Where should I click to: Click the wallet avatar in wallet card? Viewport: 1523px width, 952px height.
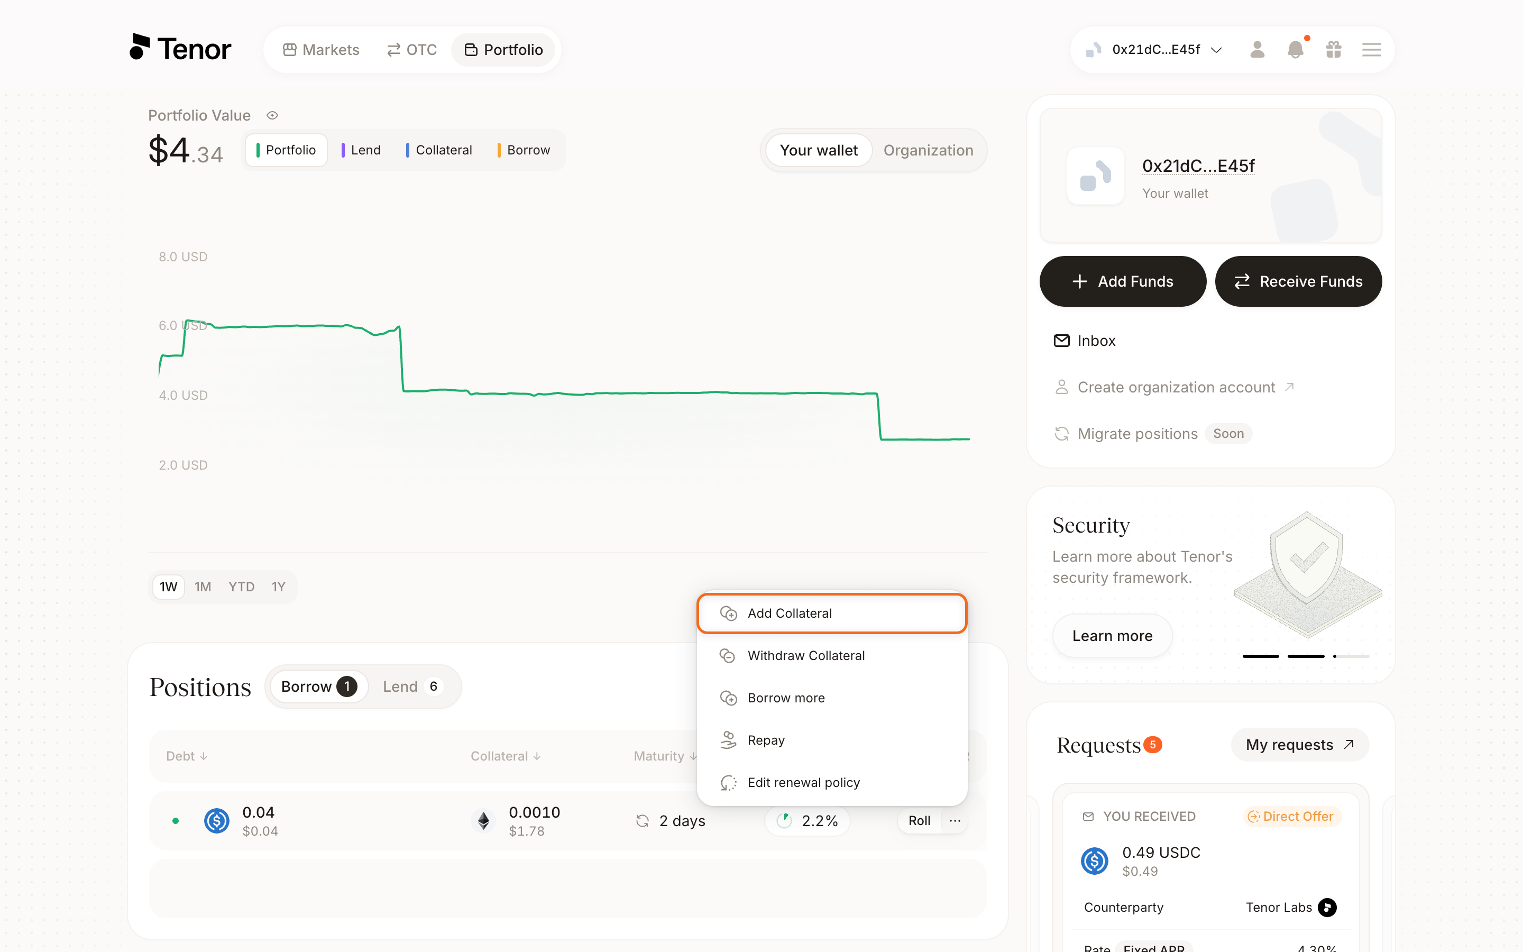pos(1095,176)
